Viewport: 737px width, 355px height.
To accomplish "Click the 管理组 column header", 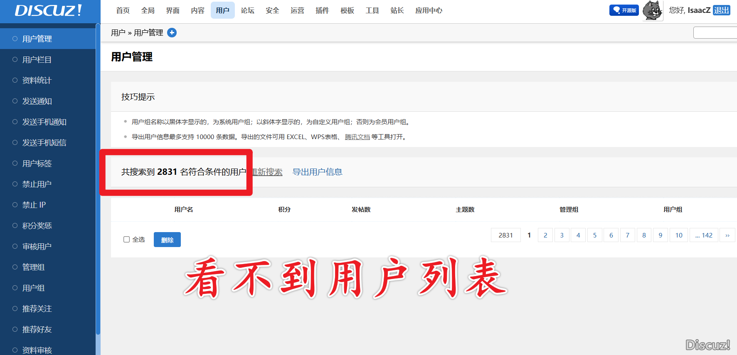I will pos(569,210).
